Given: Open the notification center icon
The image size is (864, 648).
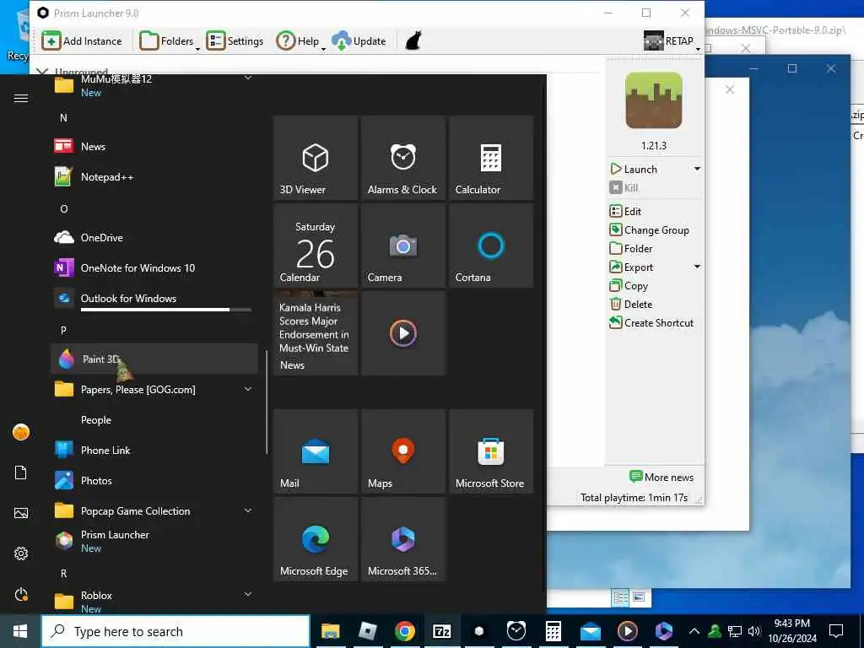Looking at the screenshot, I should (x=836, y=631).
